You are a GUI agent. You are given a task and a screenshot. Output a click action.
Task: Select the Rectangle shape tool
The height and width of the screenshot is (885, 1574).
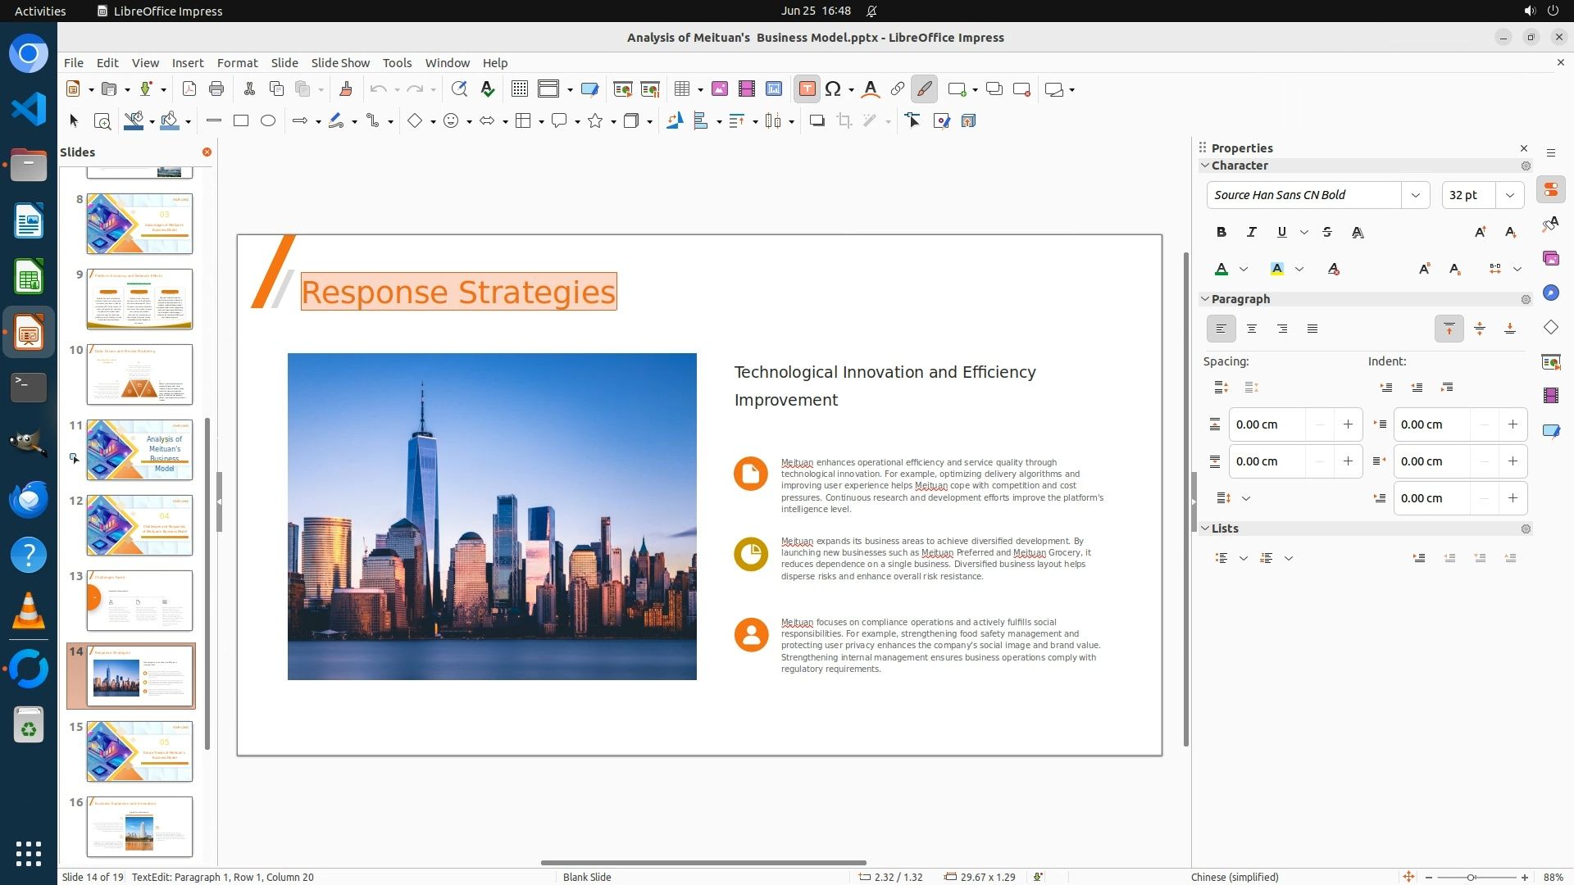click(241, 121)
